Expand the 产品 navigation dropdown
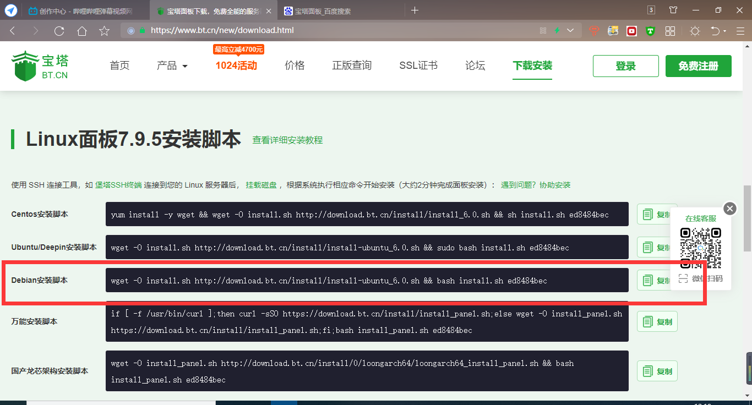The image size is (752, 405). point(172,65)
